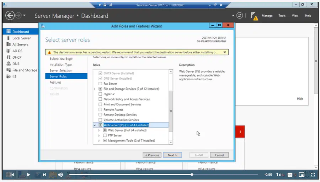Expand the Management Tools node
This screenshot has width=320, height=182.
coord(99,141)
